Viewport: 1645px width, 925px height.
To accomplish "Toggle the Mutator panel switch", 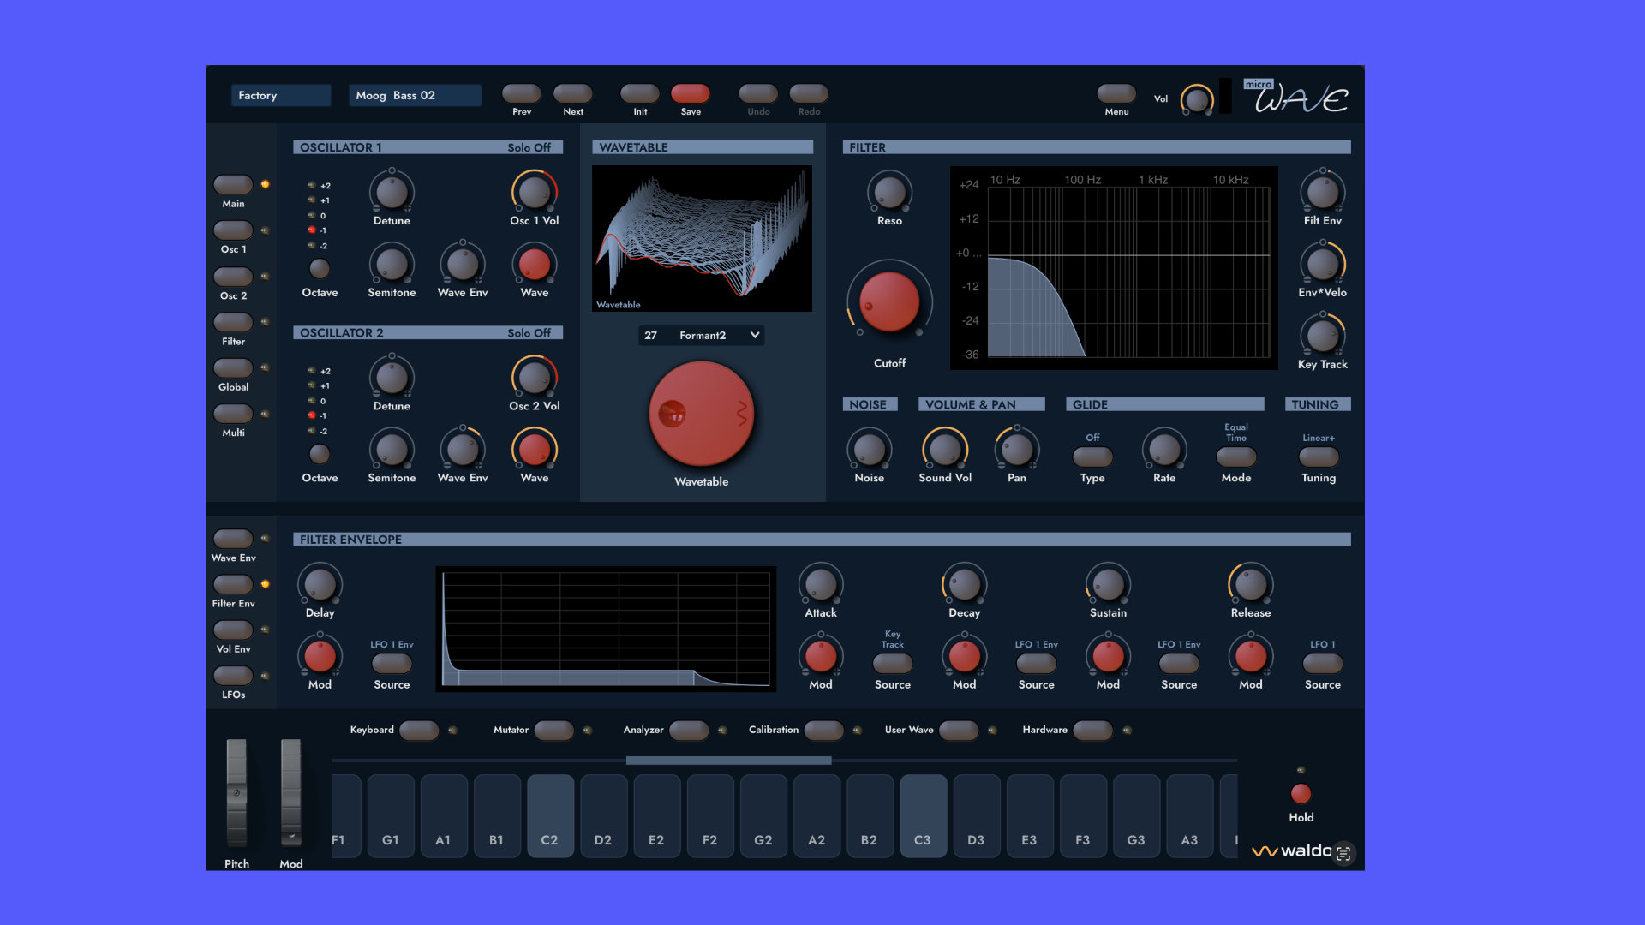I will coord(553,730).
